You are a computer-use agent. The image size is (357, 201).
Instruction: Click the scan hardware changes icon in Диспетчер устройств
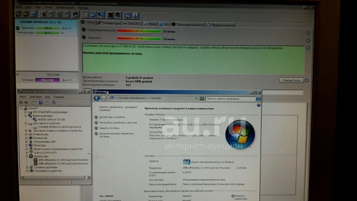[54, 102]
